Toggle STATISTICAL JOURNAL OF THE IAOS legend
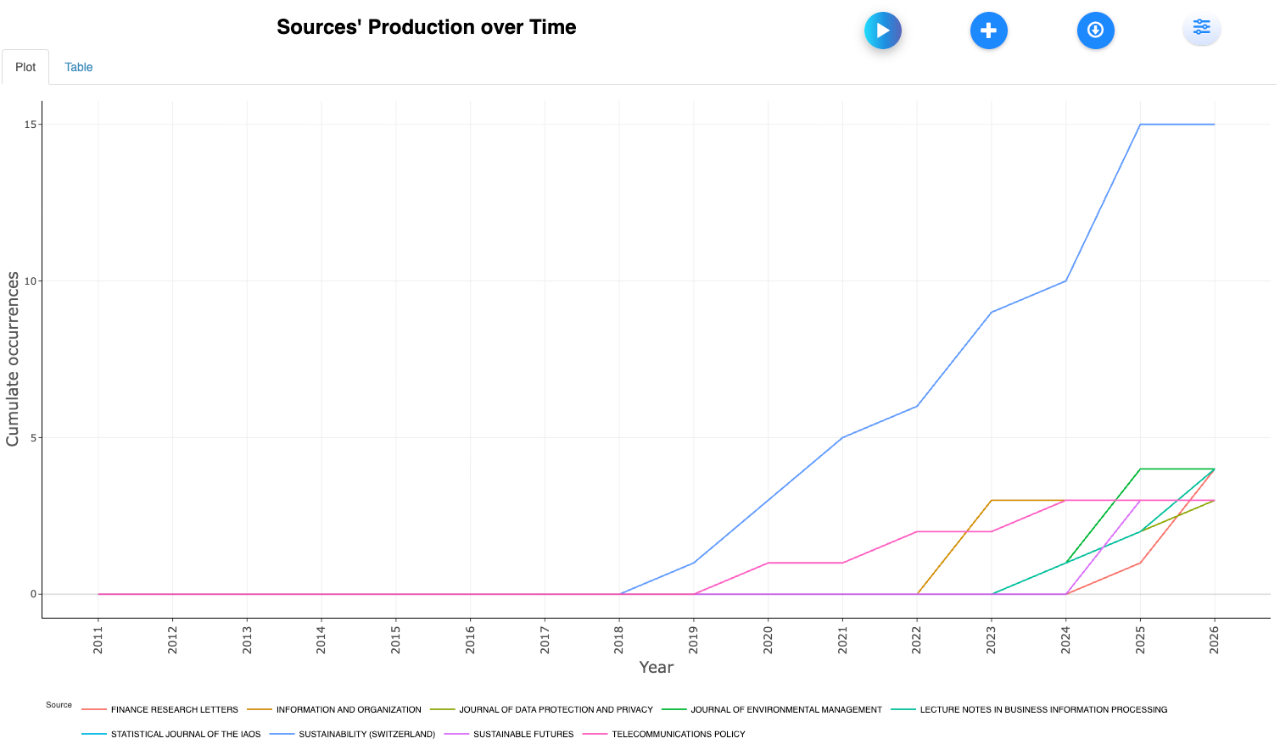 (185, 735)
